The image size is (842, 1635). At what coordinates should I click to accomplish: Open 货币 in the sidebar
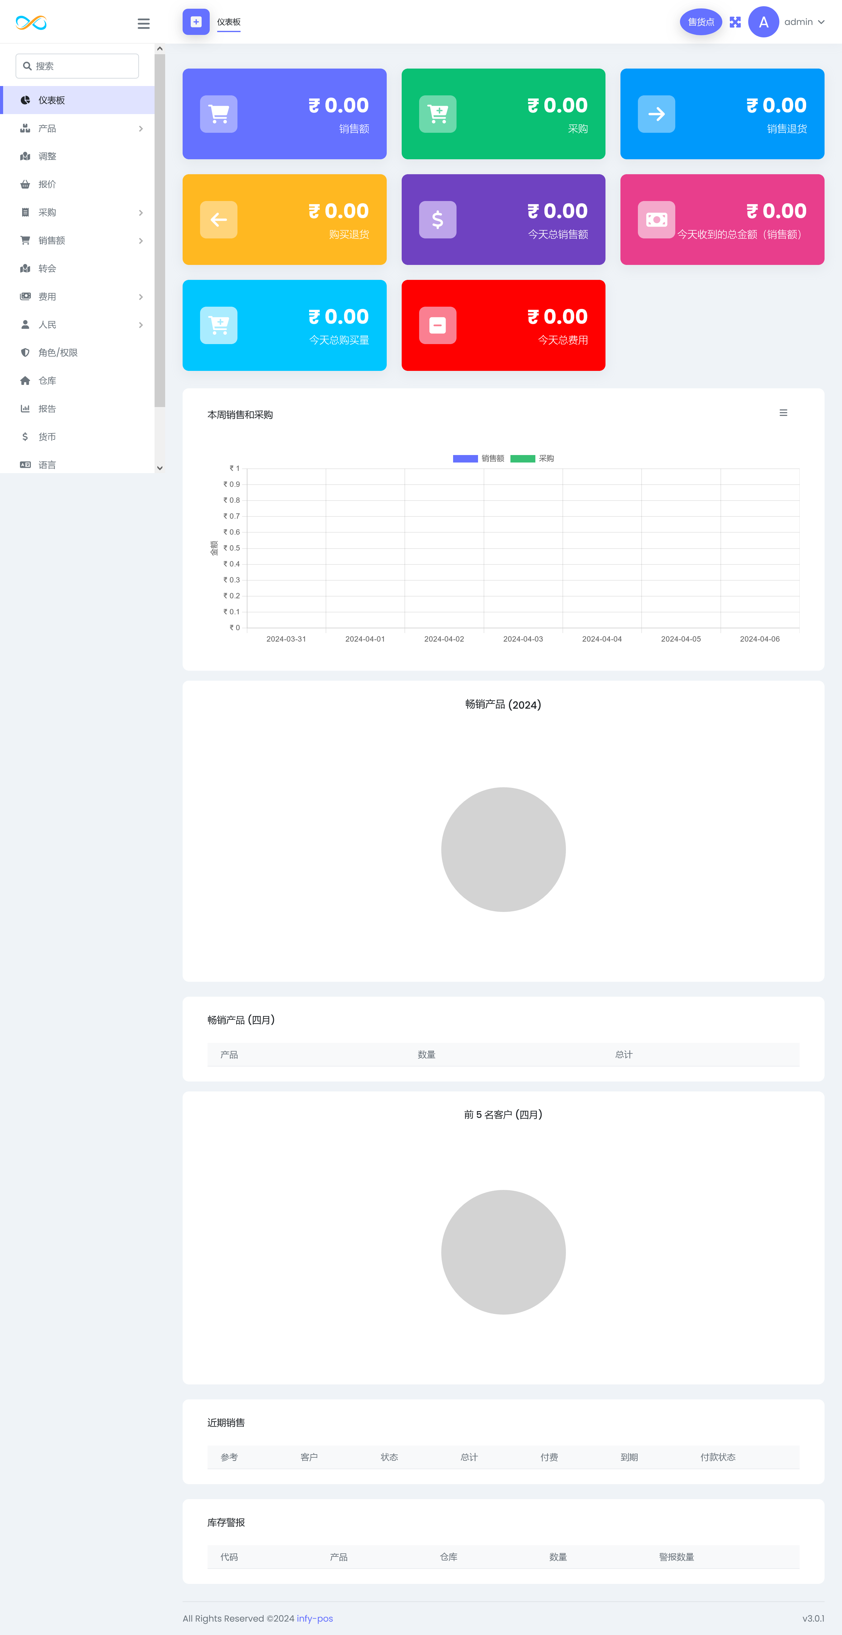77,437
